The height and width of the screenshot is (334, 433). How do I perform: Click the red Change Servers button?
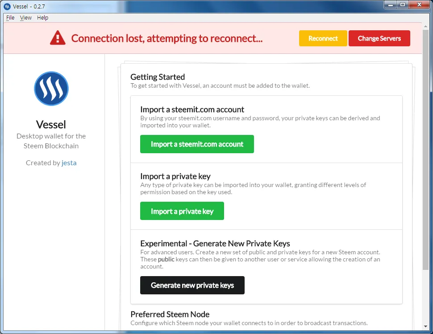(379, 38)
